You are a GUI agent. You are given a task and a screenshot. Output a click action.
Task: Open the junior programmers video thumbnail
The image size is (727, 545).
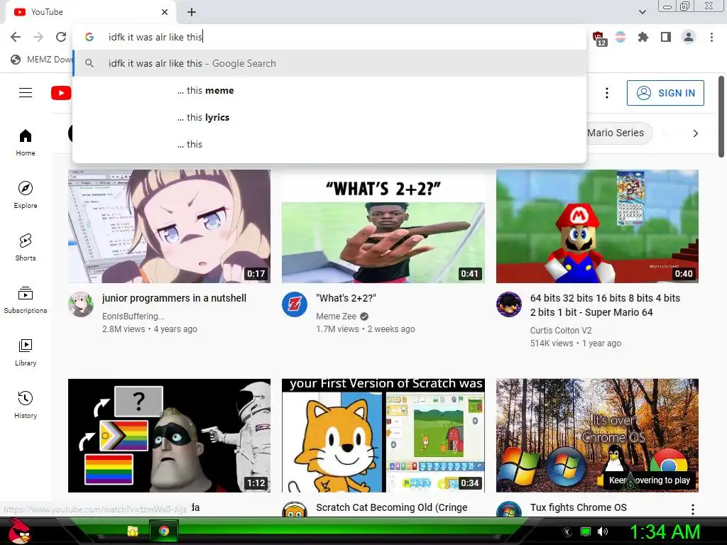pyautogui.click(x=169, y=226)
